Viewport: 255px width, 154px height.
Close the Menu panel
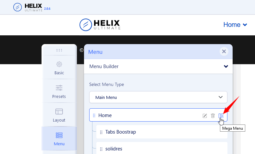click(x=224, y=51)
